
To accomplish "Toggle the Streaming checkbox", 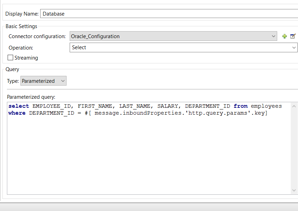I will pos(10,58).
